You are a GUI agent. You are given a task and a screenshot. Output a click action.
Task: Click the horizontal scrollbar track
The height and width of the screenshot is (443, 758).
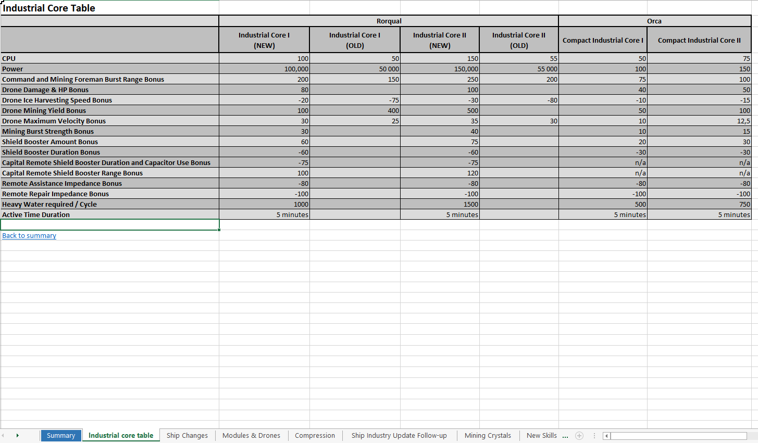pyautogui.click(x=678, y=436)
